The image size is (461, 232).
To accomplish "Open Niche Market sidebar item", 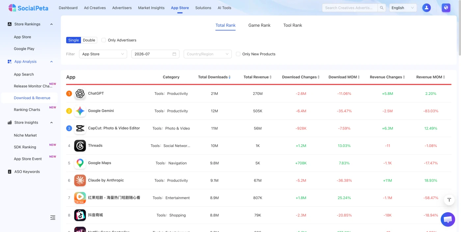I will (x=25, y=135).
